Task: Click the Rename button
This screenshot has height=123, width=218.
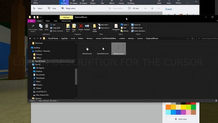Action: point(87,27)
